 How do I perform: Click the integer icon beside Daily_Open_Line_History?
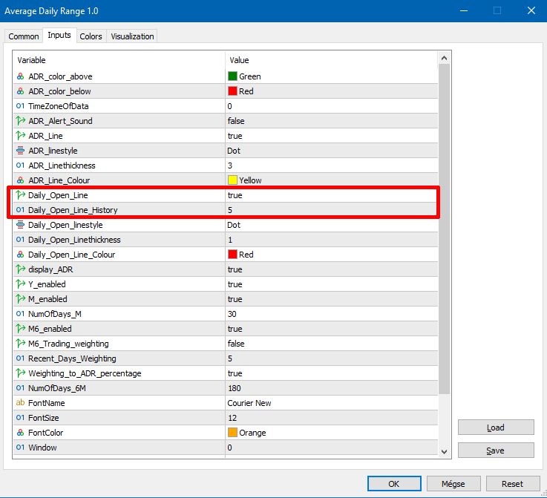pyautogui.click(x=20, y=210)
